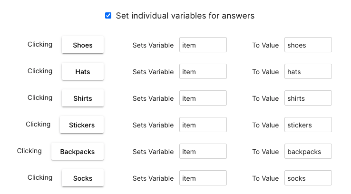The height and width of the screenshot is (194, 351).
Task: Select the Stickers answer button
Action: pyautogui.click(x=82, y=125)
